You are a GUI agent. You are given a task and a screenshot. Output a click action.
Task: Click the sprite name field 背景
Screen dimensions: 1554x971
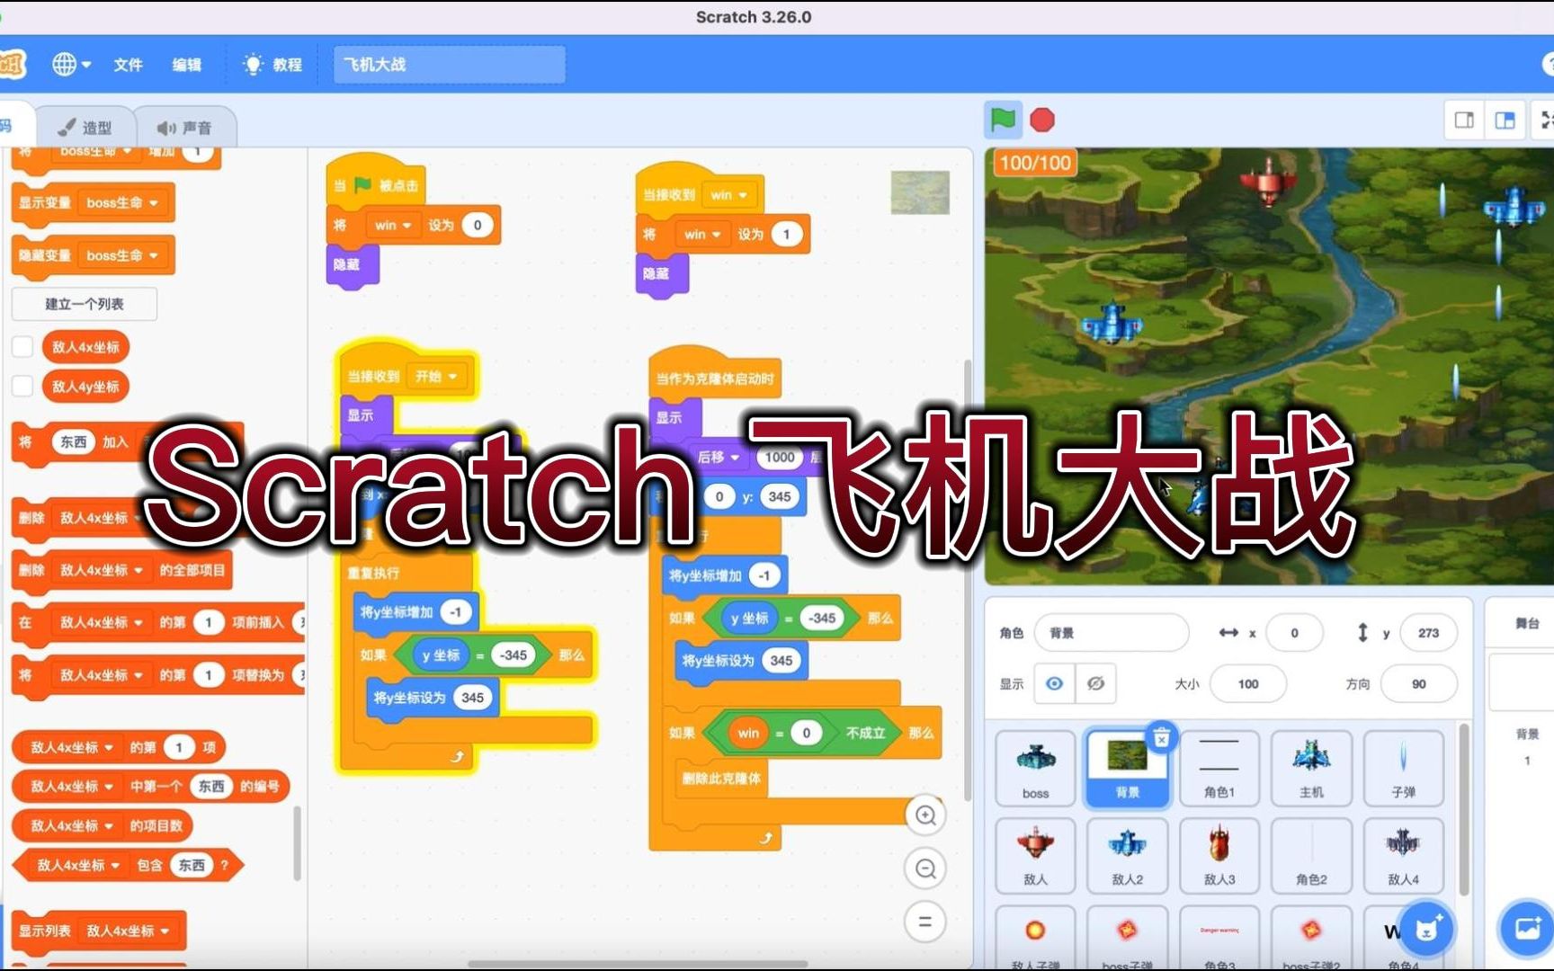pyautogui.click(x=1112, y=633)
